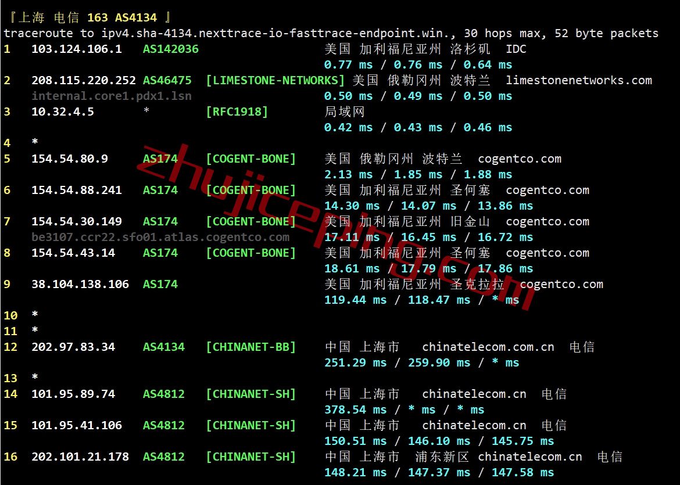This screenshot has height=485, width=680.
Task: Select hop 15 IP 101.95.41.106
Action: pos(77,425)
